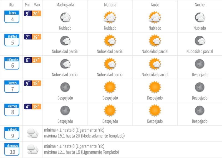This screenshot has width=222, height=158.
Task: Click Saturday's cloud forecast icon
Action: (x=32, y=133)
